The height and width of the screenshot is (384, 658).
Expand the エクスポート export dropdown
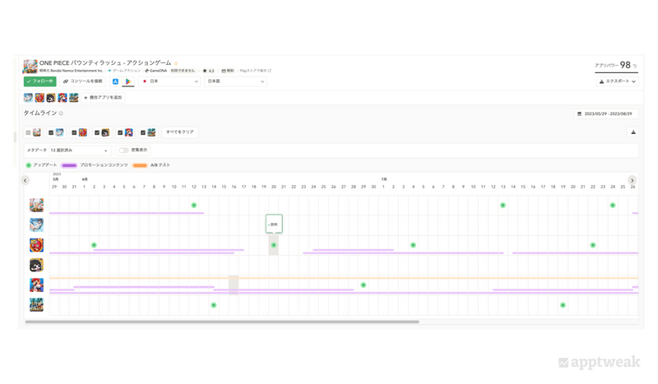[x=618, y=81]
